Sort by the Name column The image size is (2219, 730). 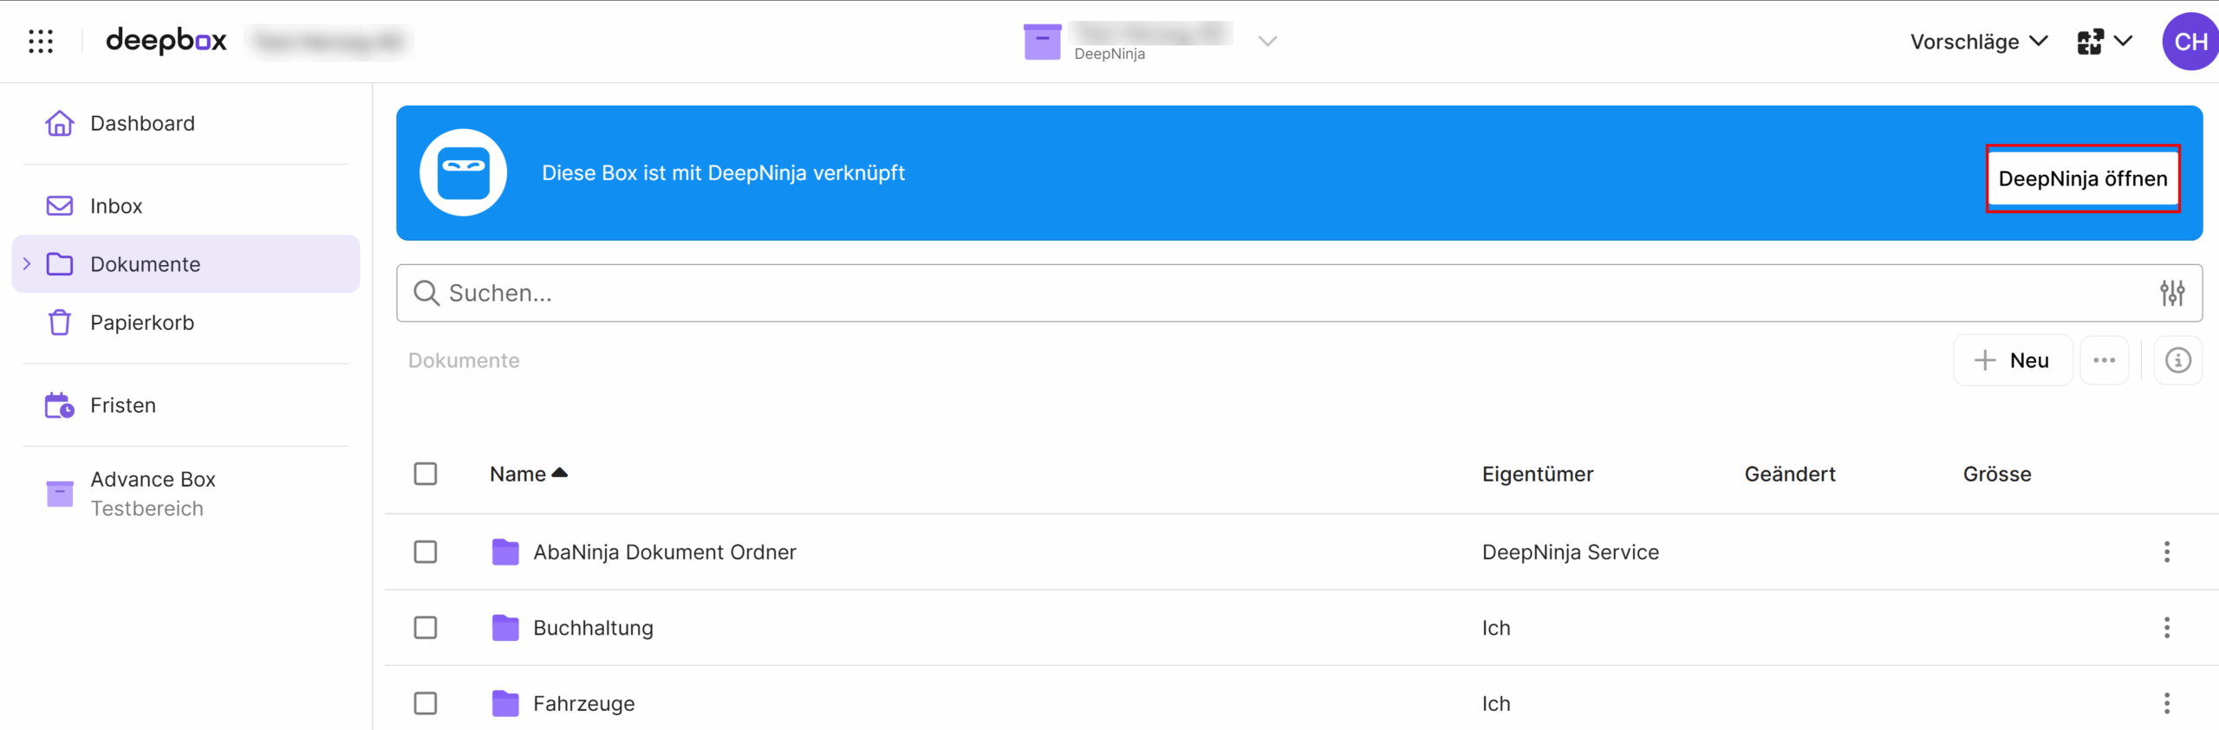[529, 474]
